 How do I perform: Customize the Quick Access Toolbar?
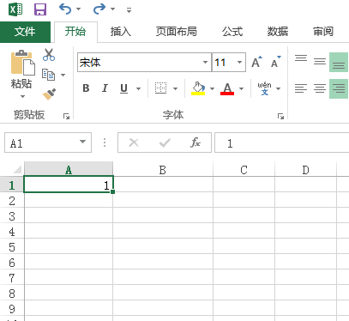pos(129,10)
